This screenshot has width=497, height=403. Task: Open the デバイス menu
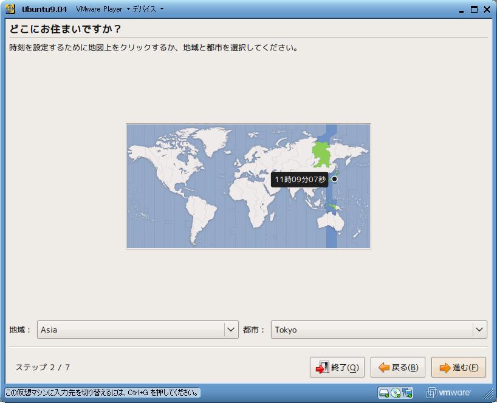(148, 9)
